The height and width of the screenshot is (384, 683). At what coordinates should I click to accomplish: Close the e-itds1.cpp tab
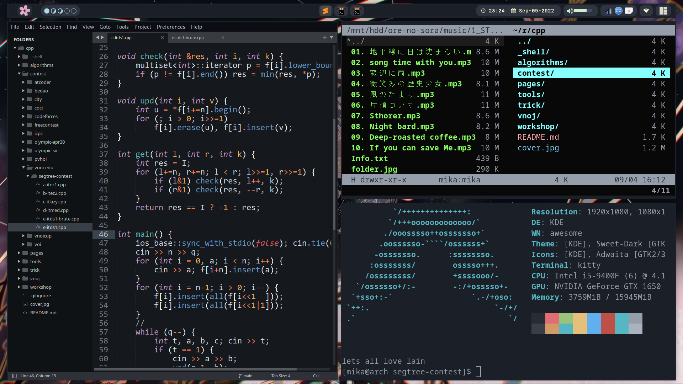tap(162, 37)
